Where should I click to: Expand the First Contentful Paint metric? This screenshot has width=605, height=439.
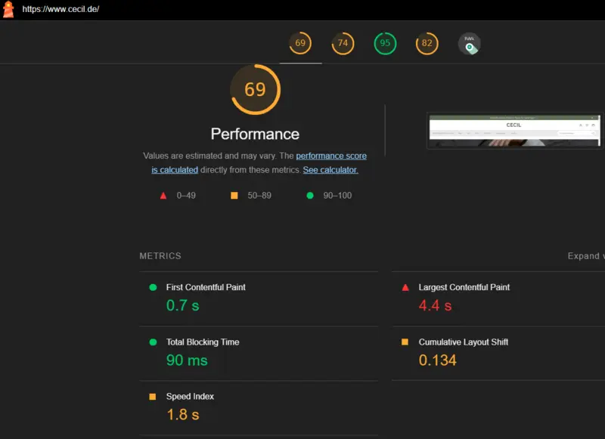click(x=206, y=287)
